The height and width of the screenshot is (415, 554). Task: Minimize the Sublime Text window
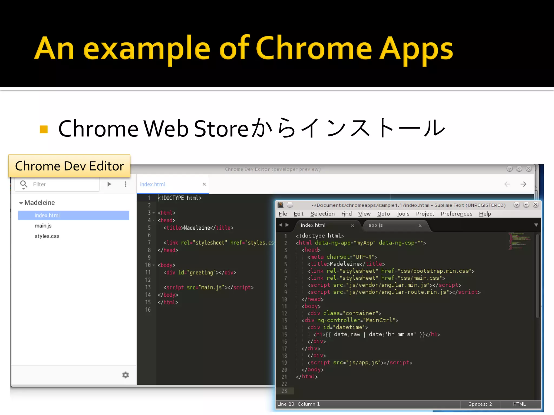pyautogui.click(x=517, y=205)
